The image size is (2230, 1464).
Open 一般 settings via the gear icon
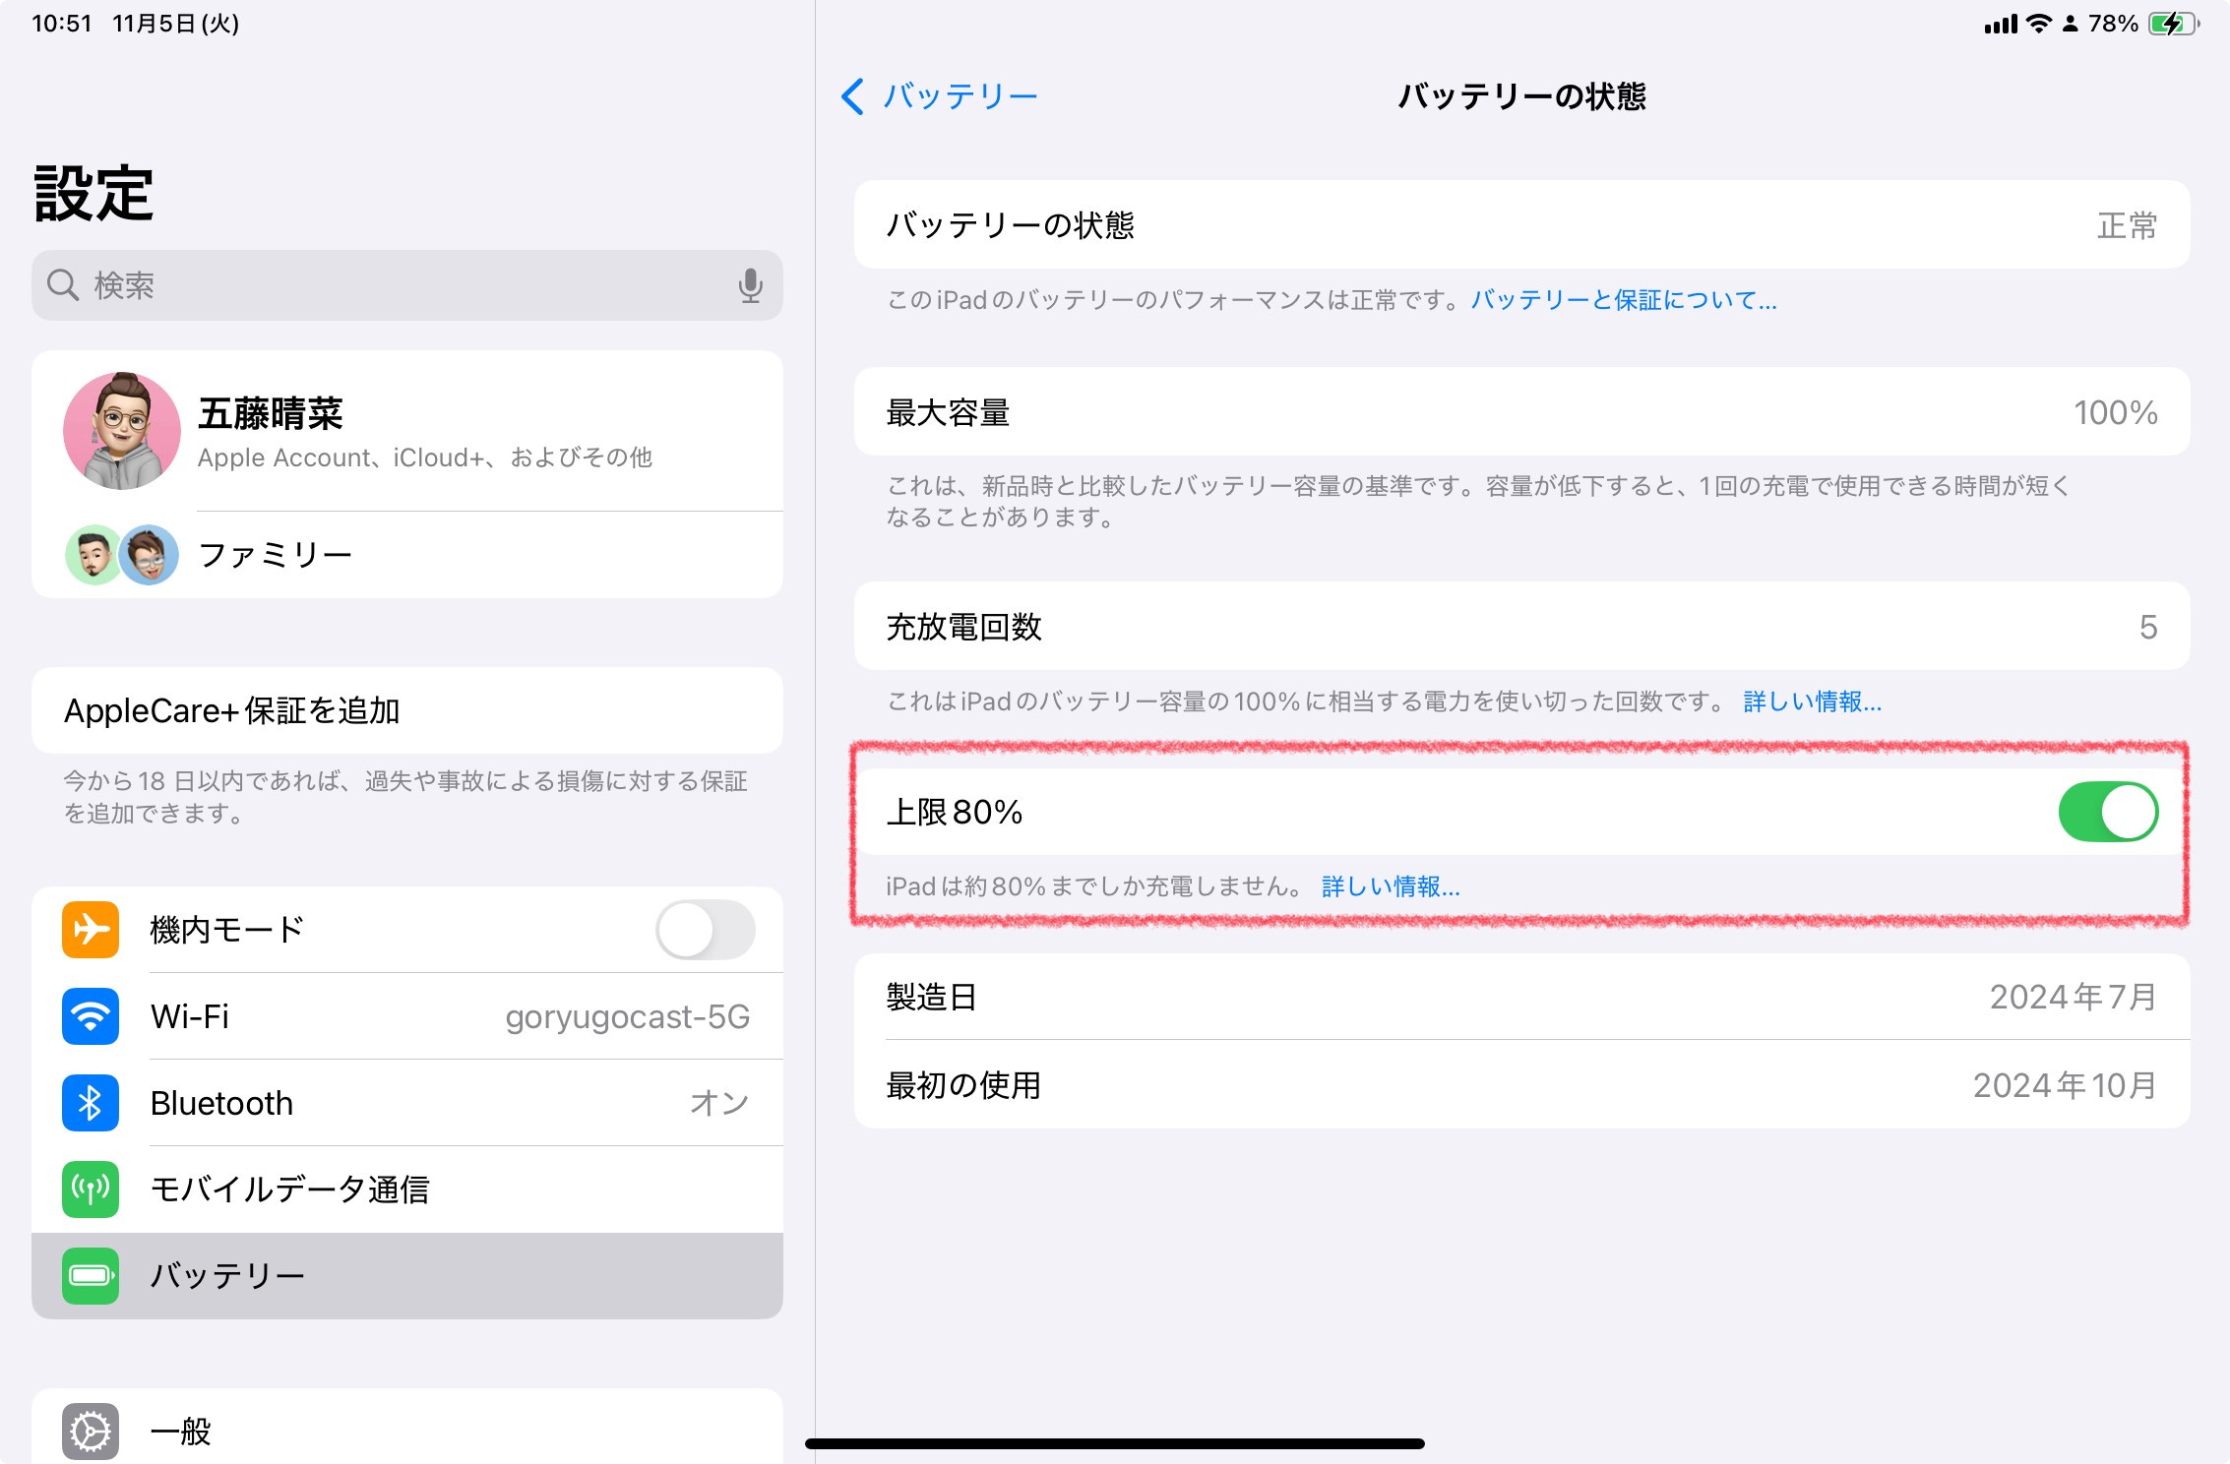(x=90, y=1432)
